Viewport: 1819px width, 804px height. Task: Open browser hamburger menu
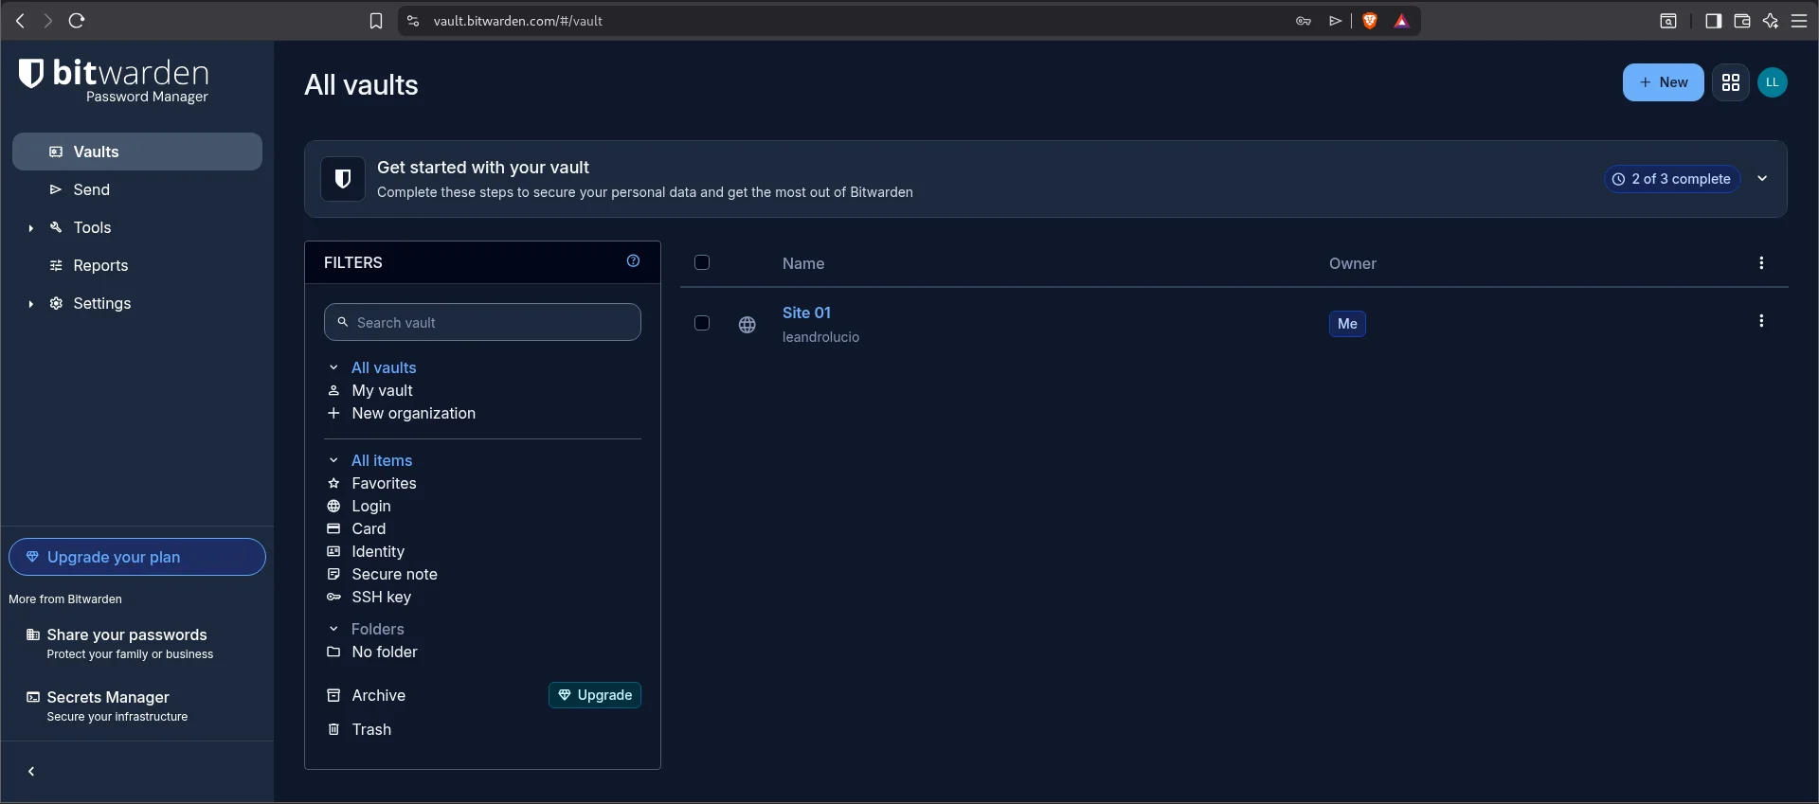point(1799,21)
